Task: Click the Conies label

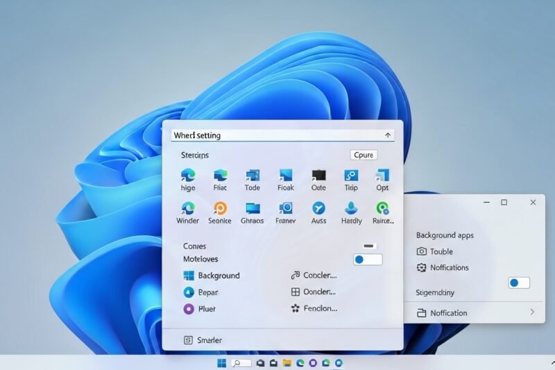Action: 195,246
